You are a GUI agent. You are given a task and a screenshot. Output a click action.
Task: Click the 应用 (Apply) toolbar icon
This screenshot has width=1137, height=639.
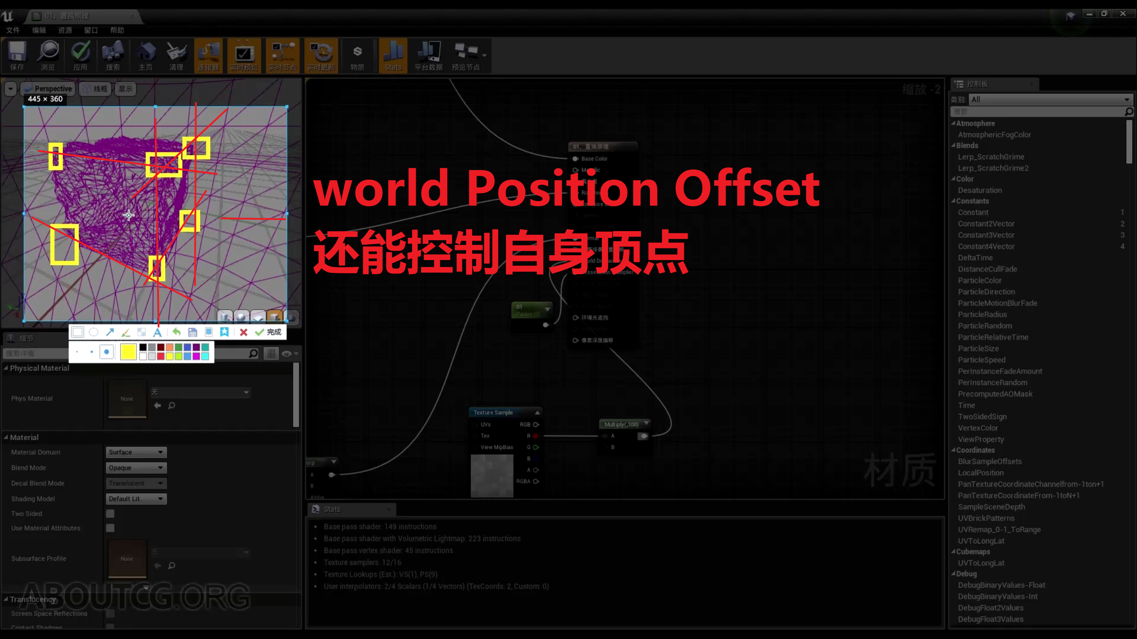point(81,55)
